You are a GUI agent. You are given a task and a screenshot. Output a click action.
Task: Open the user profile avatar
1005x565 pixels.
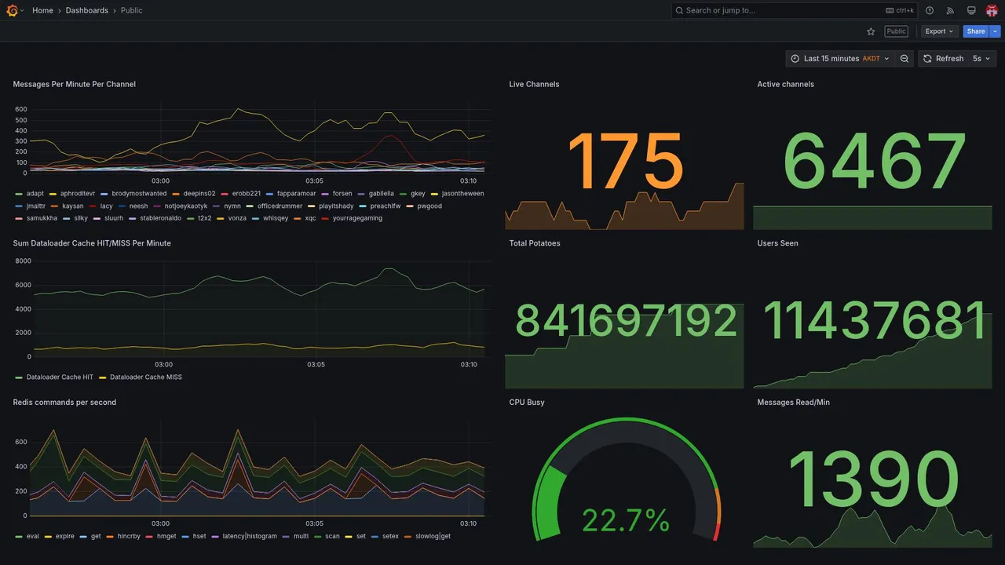992,10
